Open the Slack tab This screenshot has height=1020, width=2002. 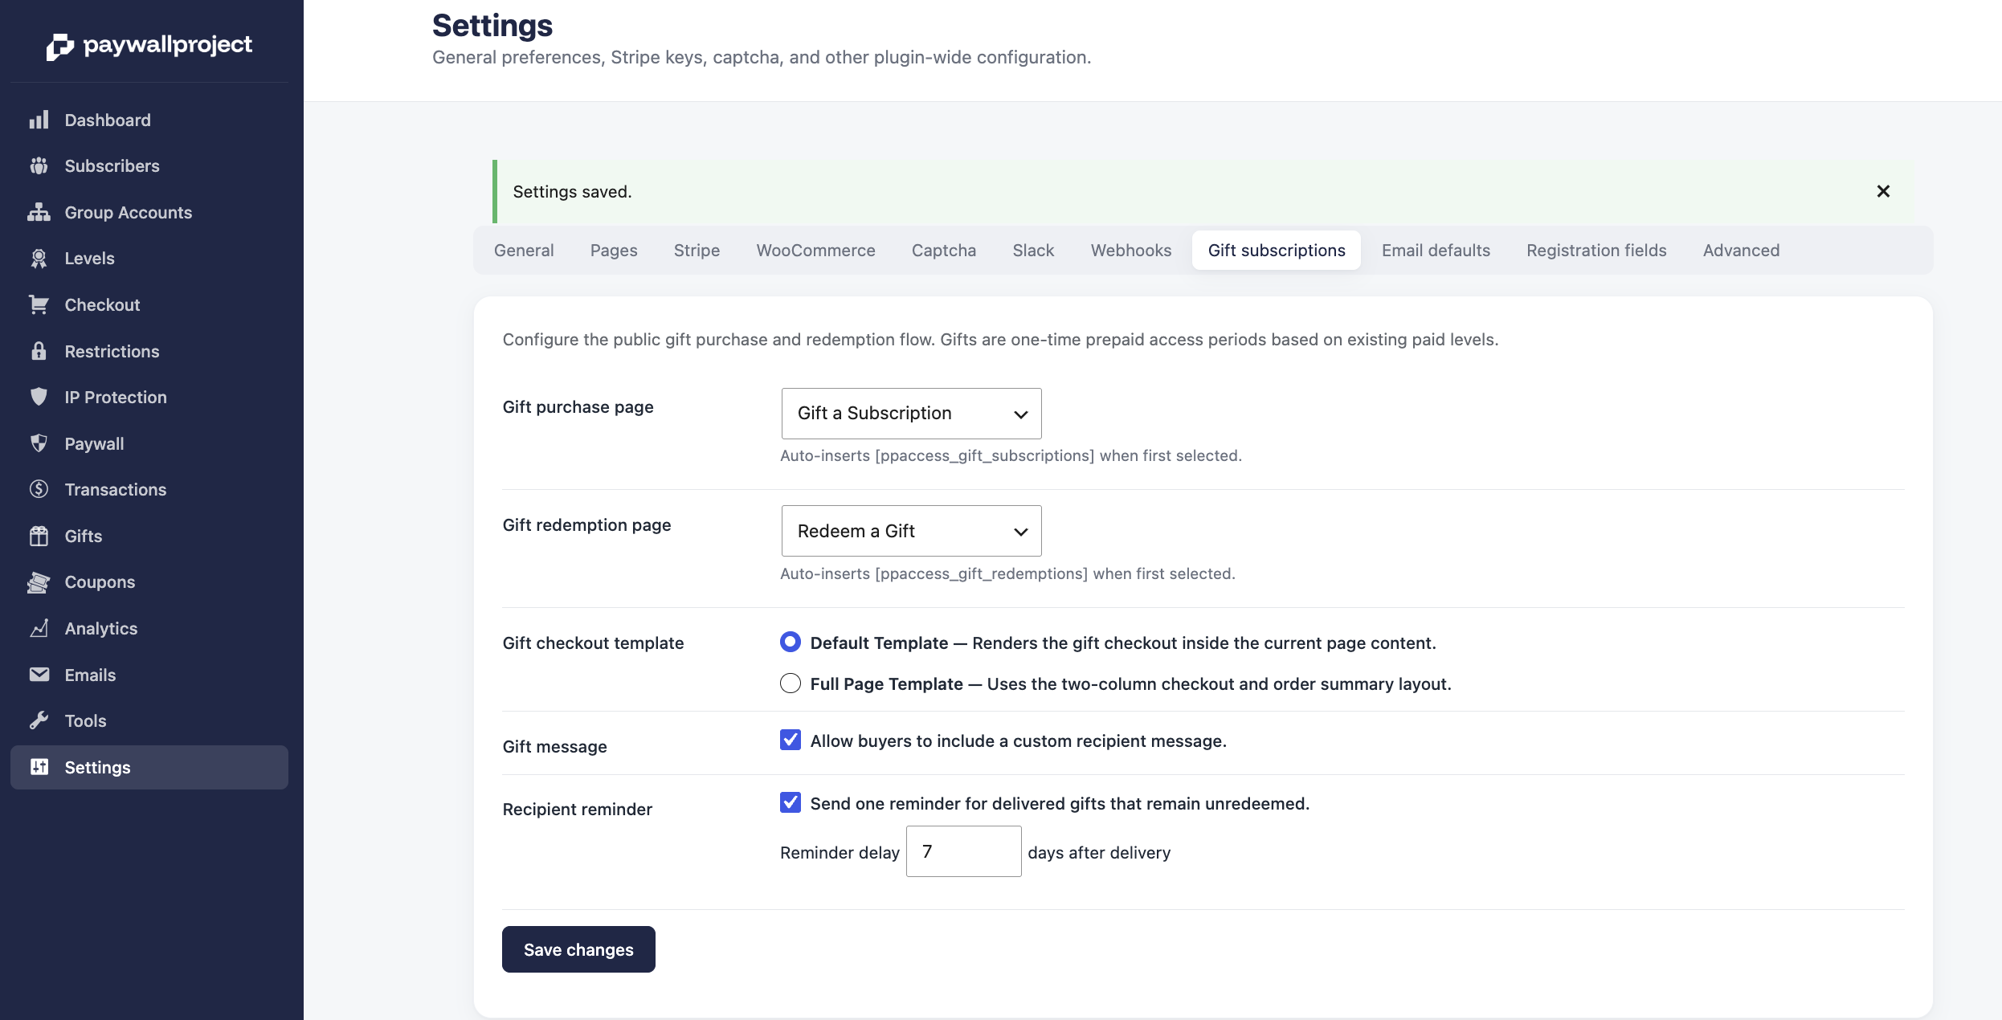point(1033,250)
